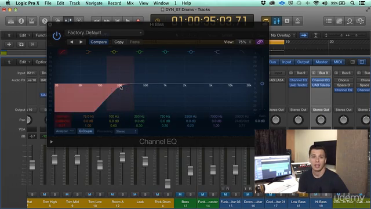Viewport: 371px width, 209px height.
Task: Open the File menu
Action: [48, 3]
